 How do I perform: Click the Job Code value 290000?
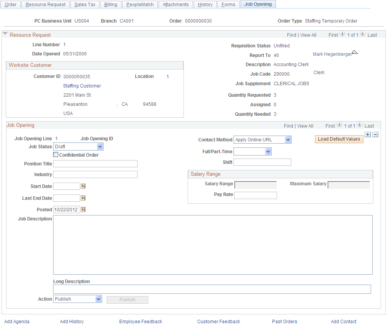tap(282, 74)
